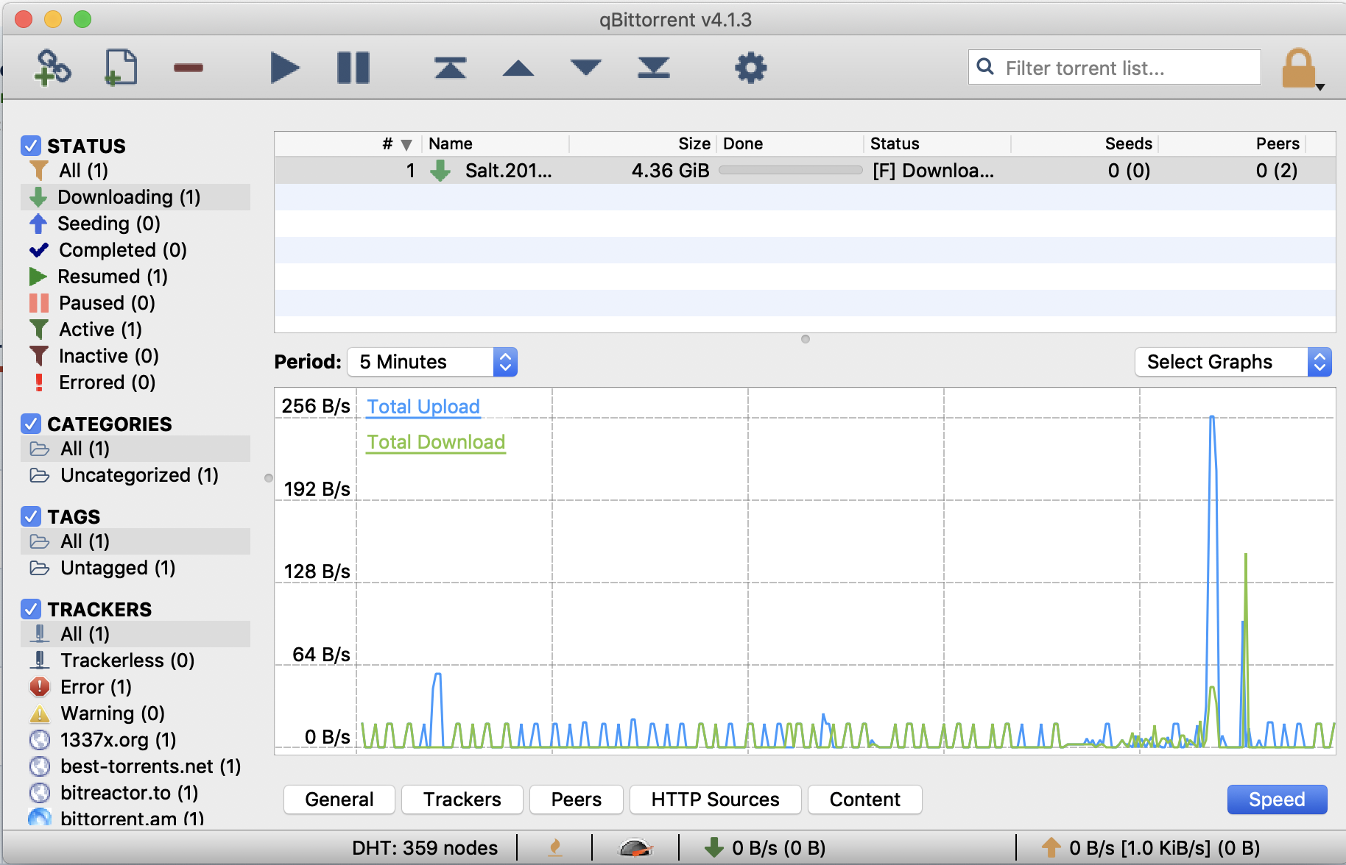
Task: Switch to the Peers tab
Action: click(x=577, y=800)
